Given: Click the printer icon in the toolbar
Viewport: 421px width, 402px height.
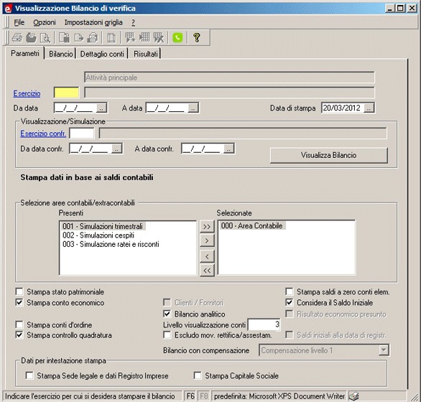Looking at the screenshot, I should [x=17, y=37].
